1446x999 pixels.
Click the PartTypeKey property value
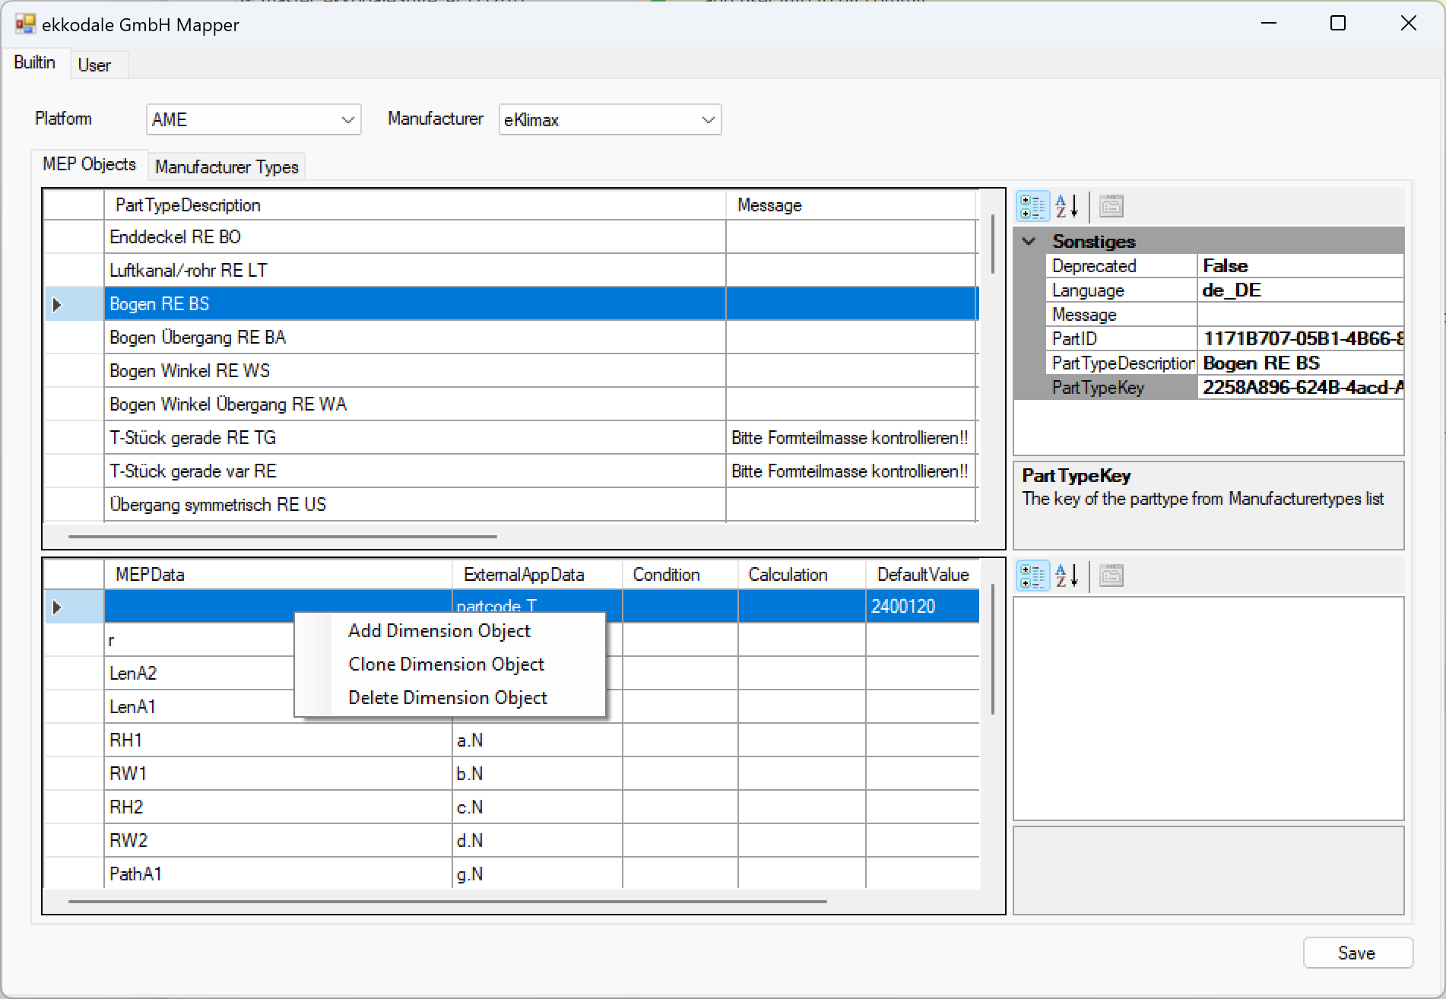1300,388
